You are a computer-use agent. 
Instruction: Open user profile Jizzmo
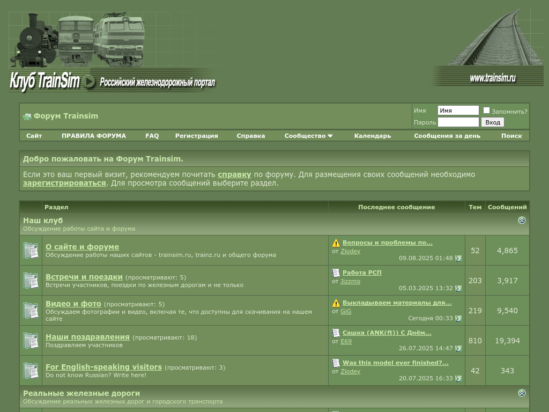350,281
